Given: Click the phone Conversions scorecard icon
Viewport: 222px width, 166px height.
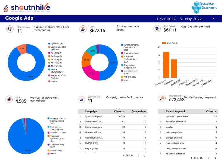Looking at the screenshot, I should coord(10,29).
